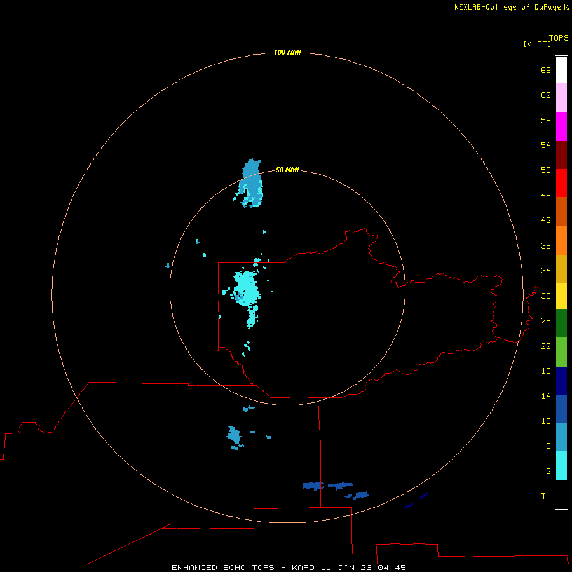Click the light pink 62 kft legend swatch
The width and height of the screenshot is (572, 572).
[x=561, y=98]
